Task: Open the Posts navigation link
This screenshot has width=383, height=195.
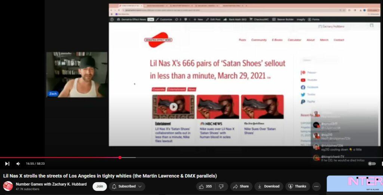Action: 242,40
